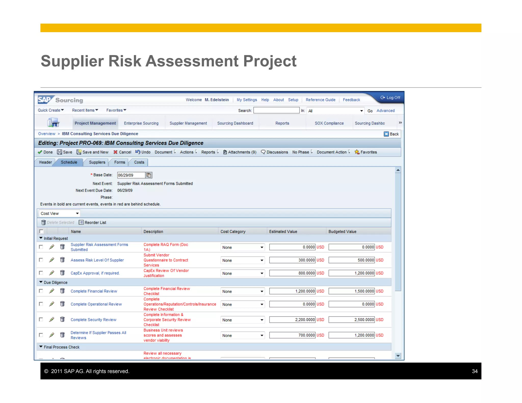Delete Complete Operational Review trash icon
The image size is (522, 403).
coord(62,304)
